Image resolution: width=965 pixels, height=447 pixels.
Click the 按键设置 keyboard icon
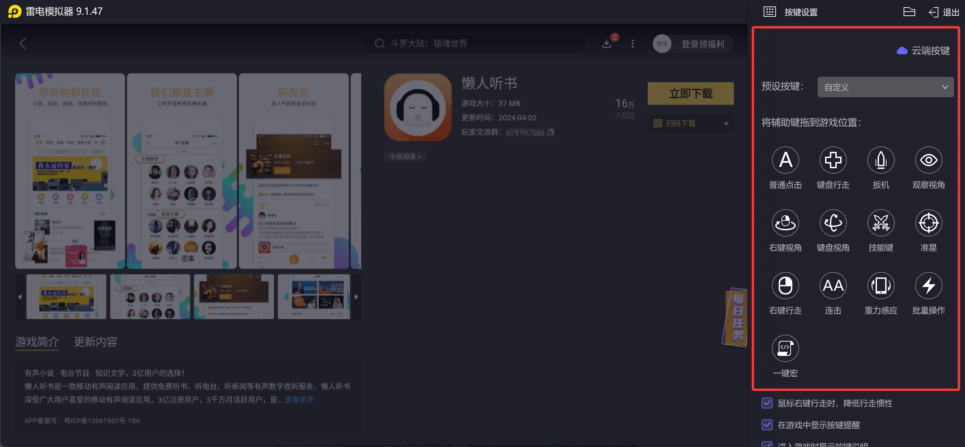pos(769,12)
